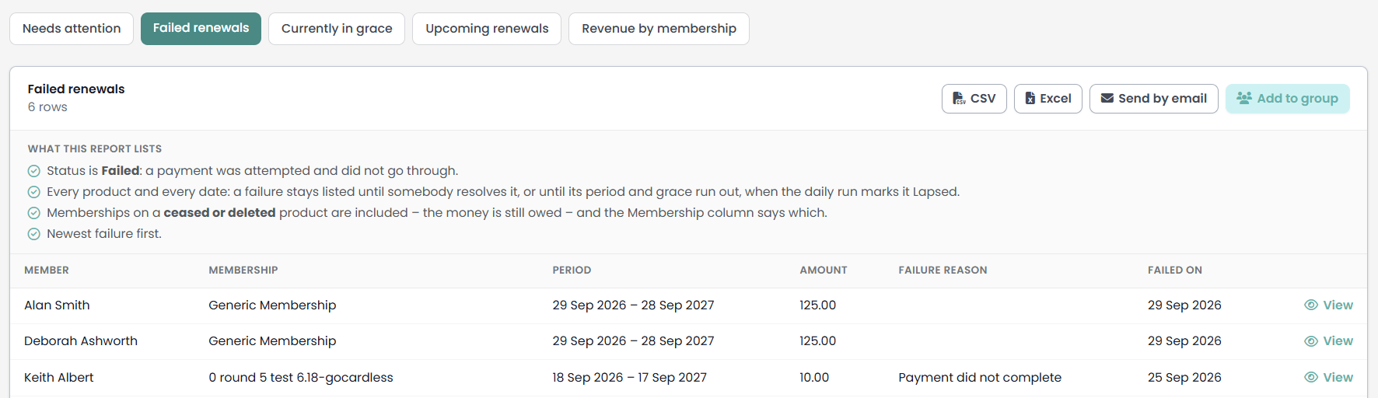
Task: Click the Period column header
Action: (x=572, y=271)
